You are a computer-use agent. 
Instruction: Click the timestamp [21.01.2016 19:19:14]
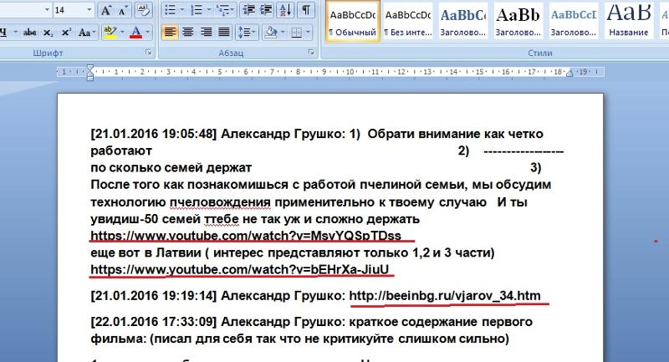point(154,295)
